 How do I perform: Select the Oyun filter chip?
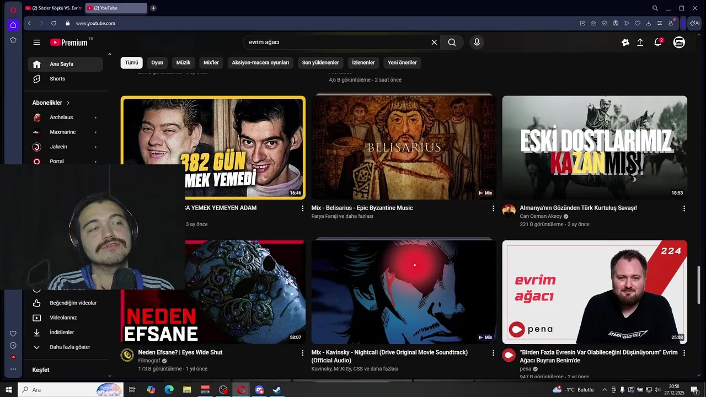coord(157,63)
